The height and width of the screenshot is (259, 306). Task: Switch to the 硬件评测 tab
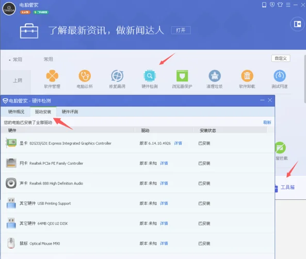pyautogui.click(x=70, y=112)
